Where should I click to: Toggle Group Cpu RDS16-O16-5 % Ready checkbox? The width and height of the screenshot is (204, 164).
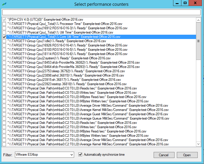pos(4,50)
